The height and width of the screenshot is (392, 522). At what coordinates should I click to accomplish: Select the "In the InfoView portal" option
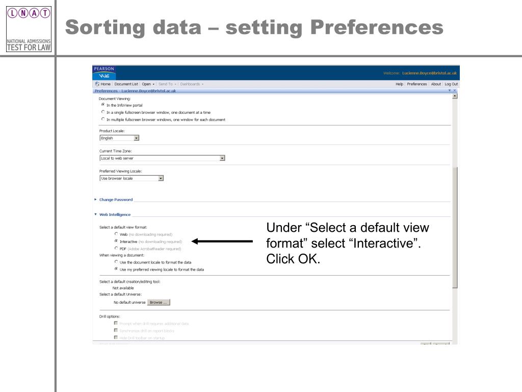point(102,105)
